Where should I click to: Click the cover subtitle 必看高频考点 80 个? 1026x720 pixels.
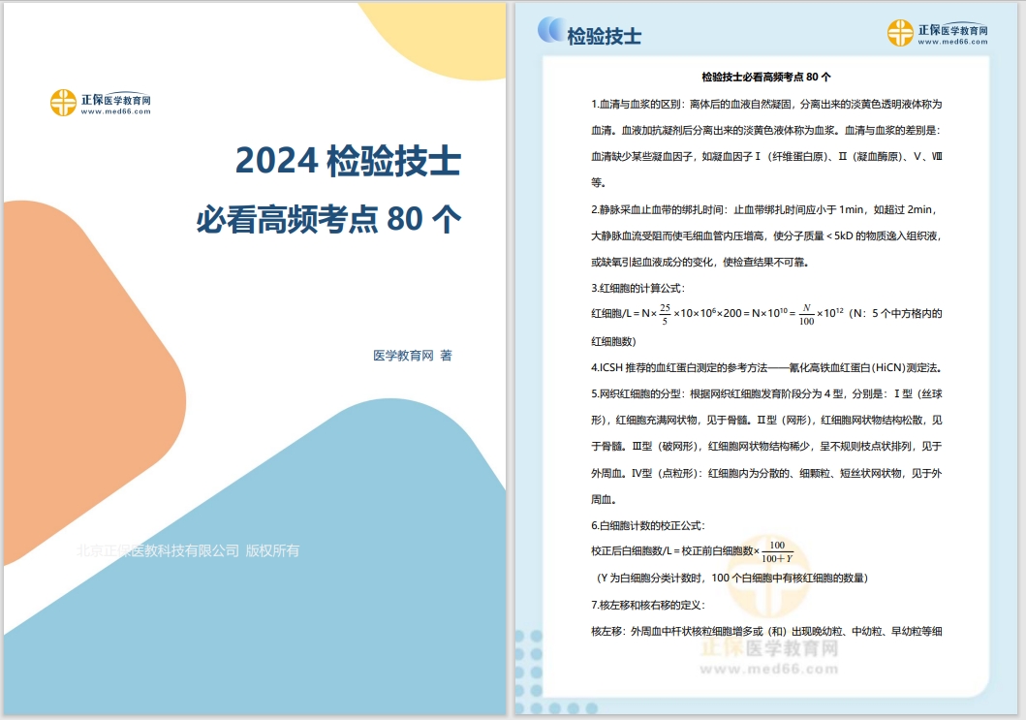pyautogui.click(x=328, y=219)
